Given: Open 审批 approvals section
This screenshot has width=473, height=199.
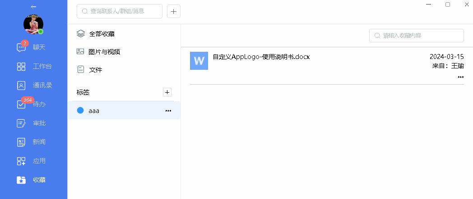Looking at the screenshot, I should click(x=33, y=123).
